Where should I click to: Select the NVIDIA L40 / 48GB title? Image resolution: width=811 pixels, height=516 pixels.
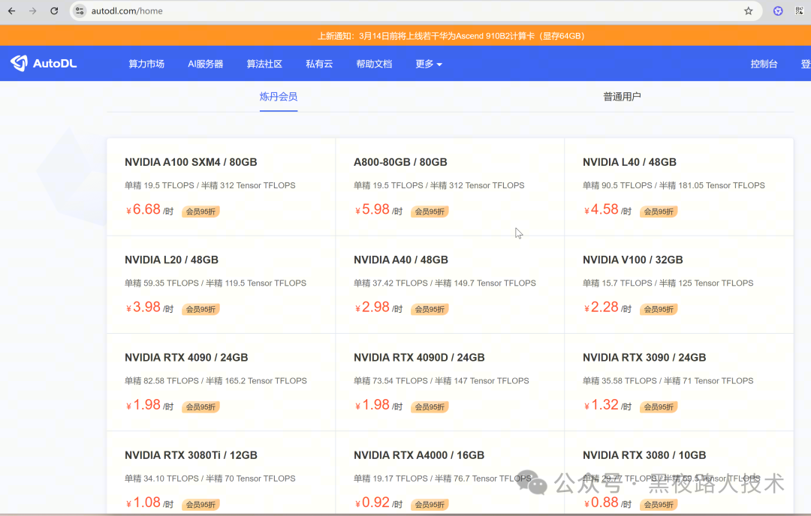tap(629, 162)
